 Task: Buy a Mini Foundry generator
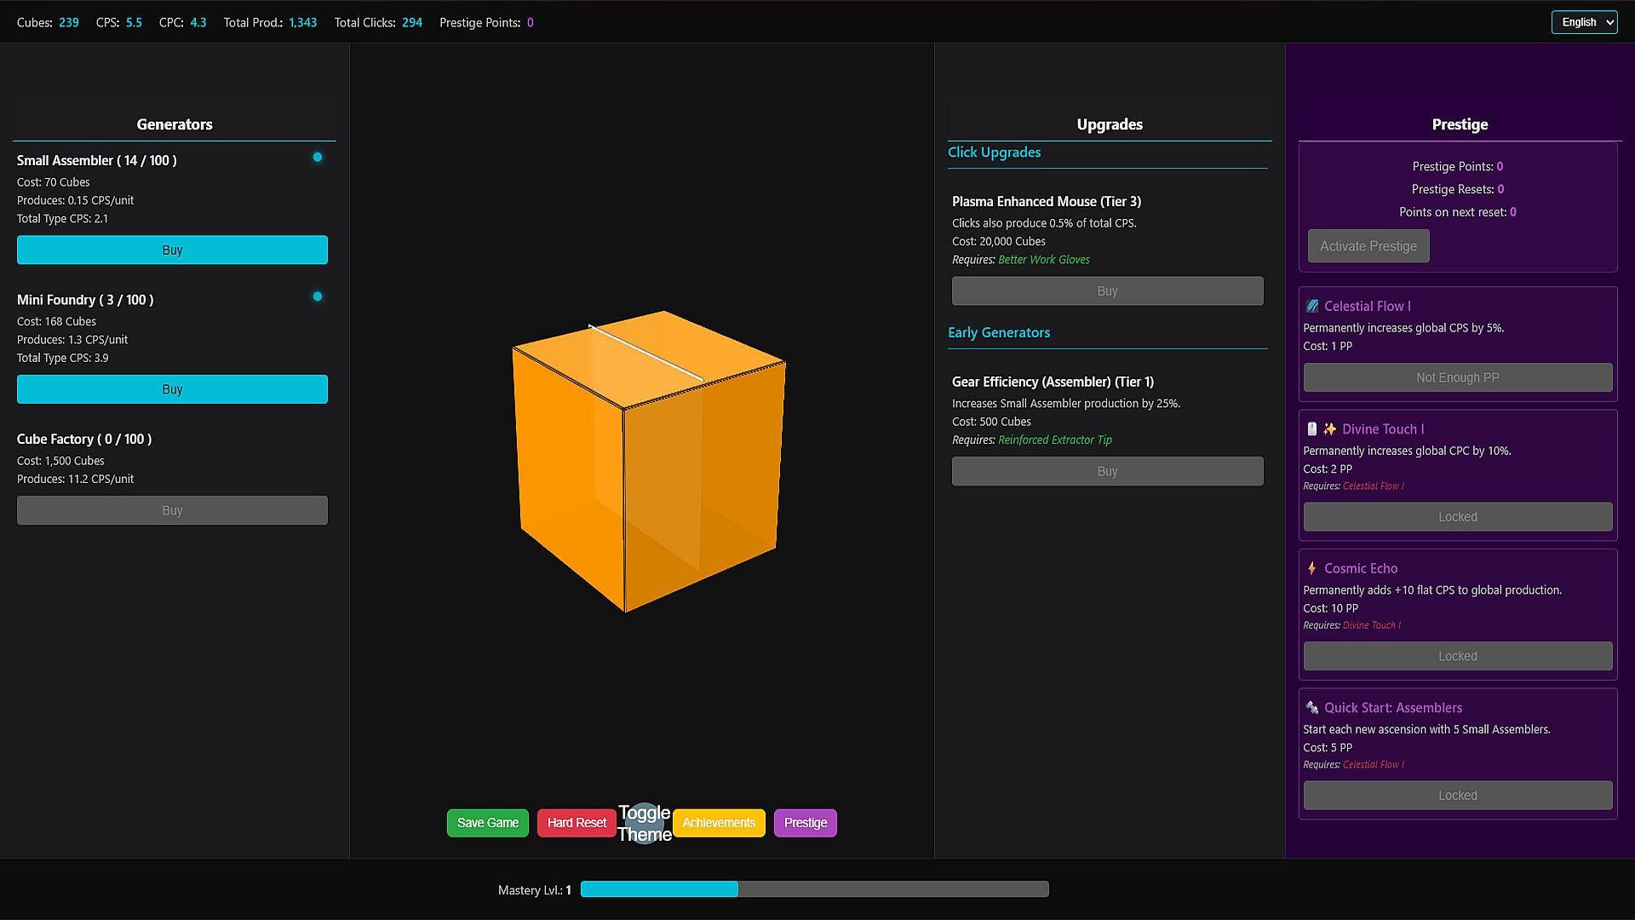click(x=172, y=389)
